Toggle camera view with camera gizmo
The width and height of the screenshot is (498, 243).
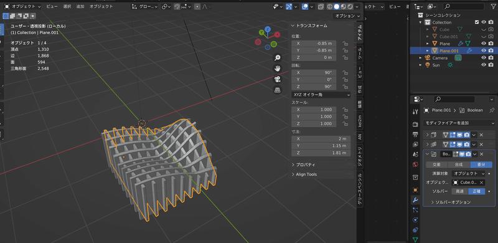click(x=278, y=79)
